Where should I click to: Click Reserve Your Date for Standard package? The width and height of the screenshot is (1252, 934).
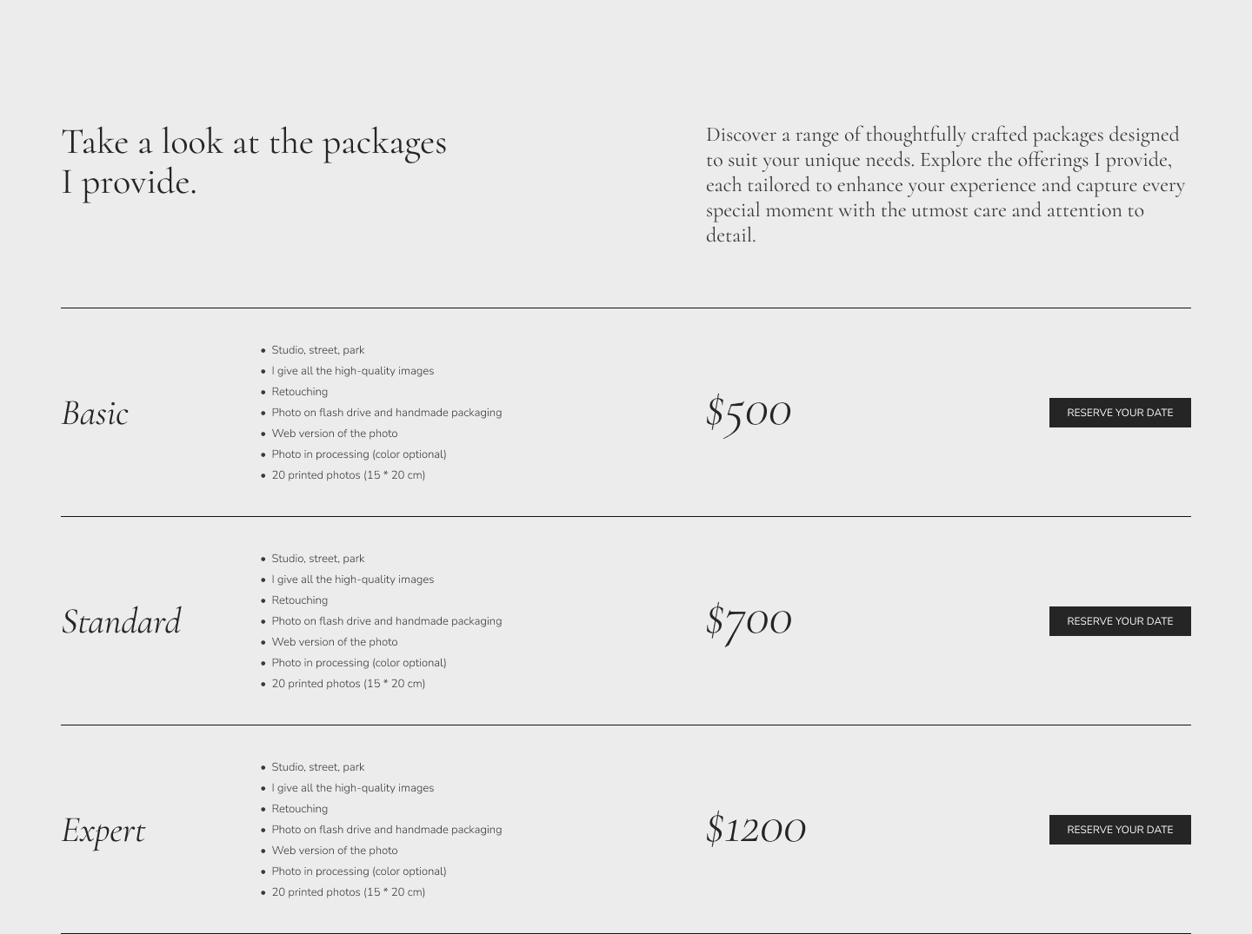[1120, 621]
